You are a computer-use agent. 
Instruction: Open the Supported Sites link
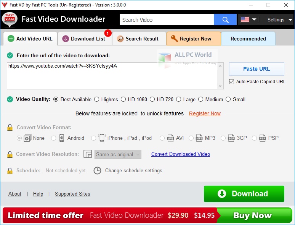72,194
